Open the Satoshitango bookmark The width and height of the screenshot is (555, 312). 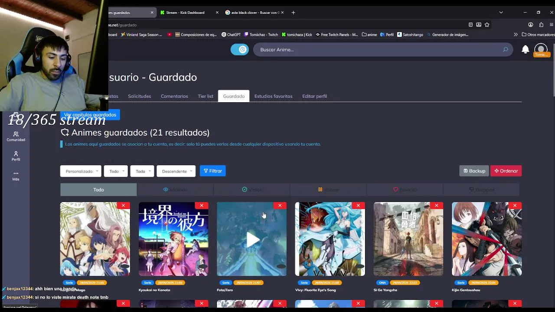pos(410,35)
